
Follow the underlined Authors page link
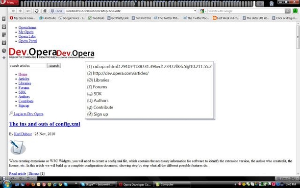pos(24,97)
